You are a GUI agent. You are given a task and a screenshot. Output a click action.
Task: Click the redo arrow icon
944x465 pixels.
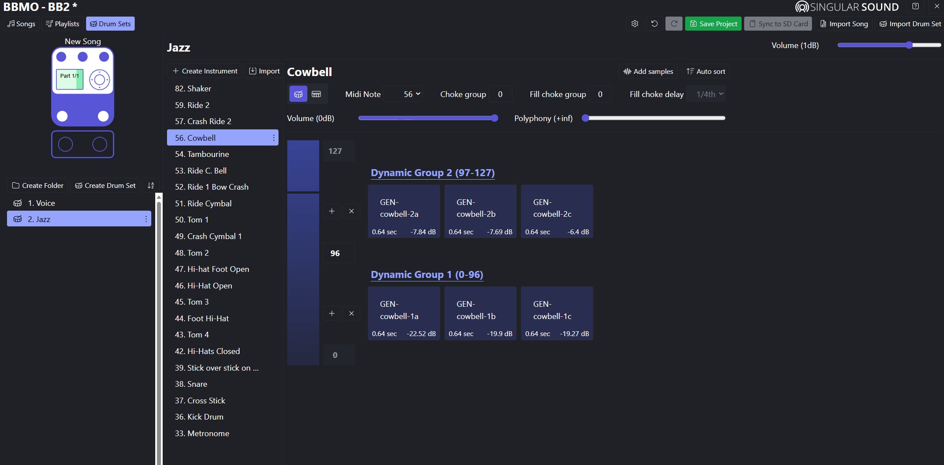pyautogui.click(x=674, y=24)
